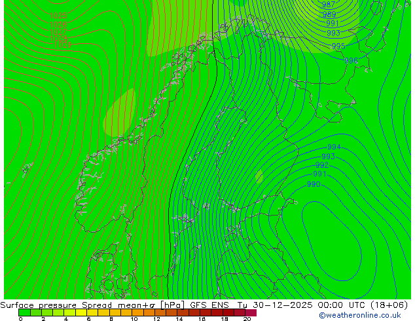Click the legend scale number 14
415x321 pixels.
pos(179,319)
